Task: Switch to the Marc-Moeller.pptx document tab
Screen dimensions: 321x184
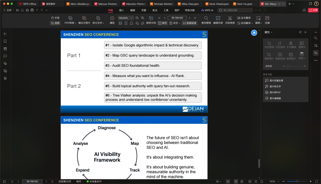Action: pos(78,4)
